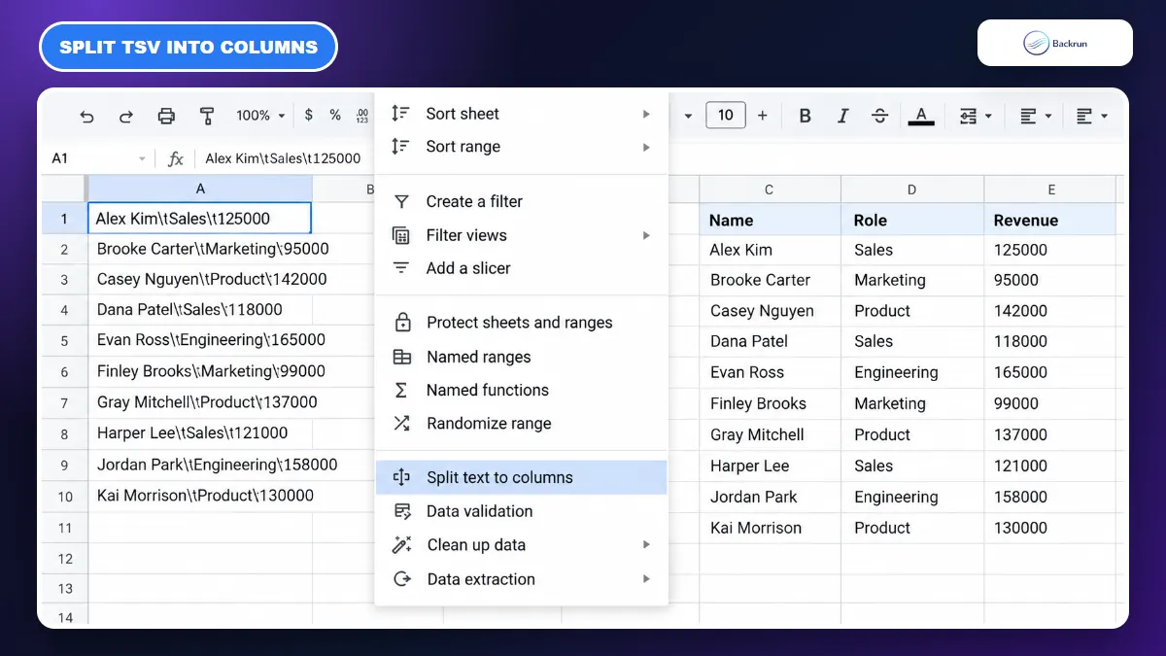Image resolution: width=1166 pixels, height=656 pixels.
Task: Click the Engineering cell for Evan Ross
Action: (912, 372)
